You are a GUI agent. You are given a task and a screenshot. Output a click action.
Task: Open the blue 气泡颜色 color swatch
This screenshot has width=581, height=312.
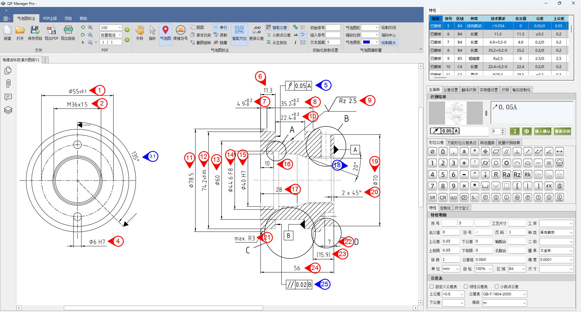point(366,42)
